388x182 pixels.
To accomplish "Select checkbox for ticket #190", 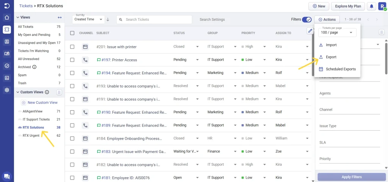I will pos(72,112).
